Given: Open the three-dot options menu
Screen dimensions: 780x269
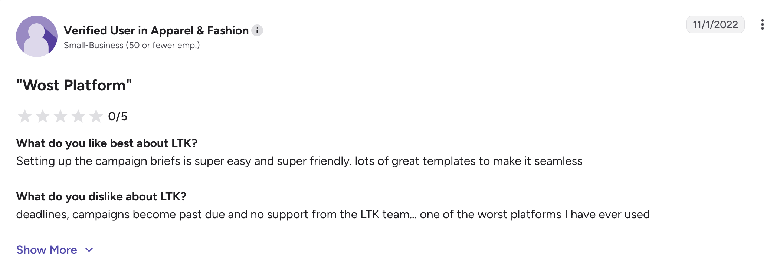Looking at the screenshot, I should (762, 24).
